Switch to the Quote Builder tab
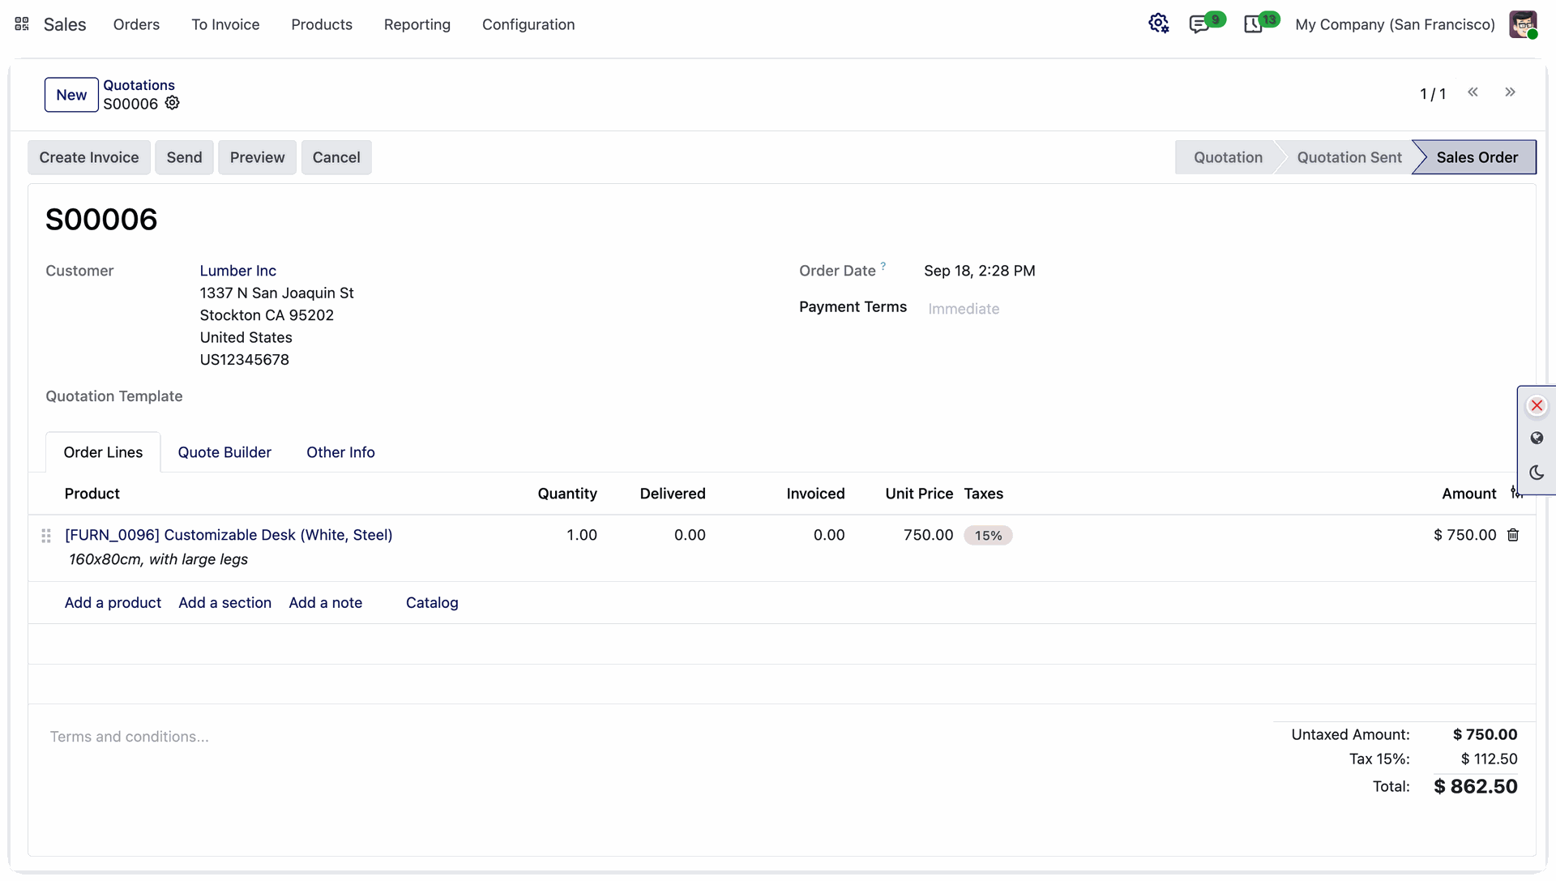 point(224,452)
